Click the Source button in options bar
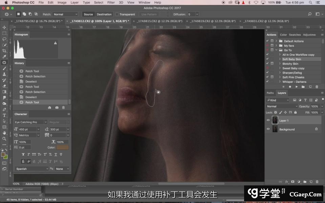This screenshot has width=325, height=203. tap(88, 15)
